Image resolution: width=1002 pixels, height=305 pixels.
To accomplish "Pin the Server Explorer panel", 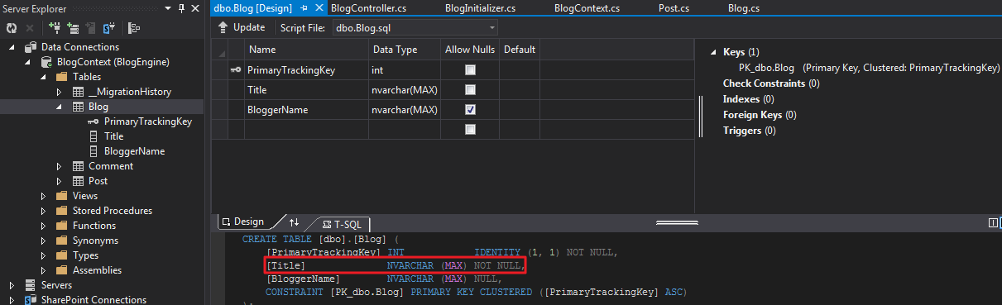I will click(x=182, y=7).
